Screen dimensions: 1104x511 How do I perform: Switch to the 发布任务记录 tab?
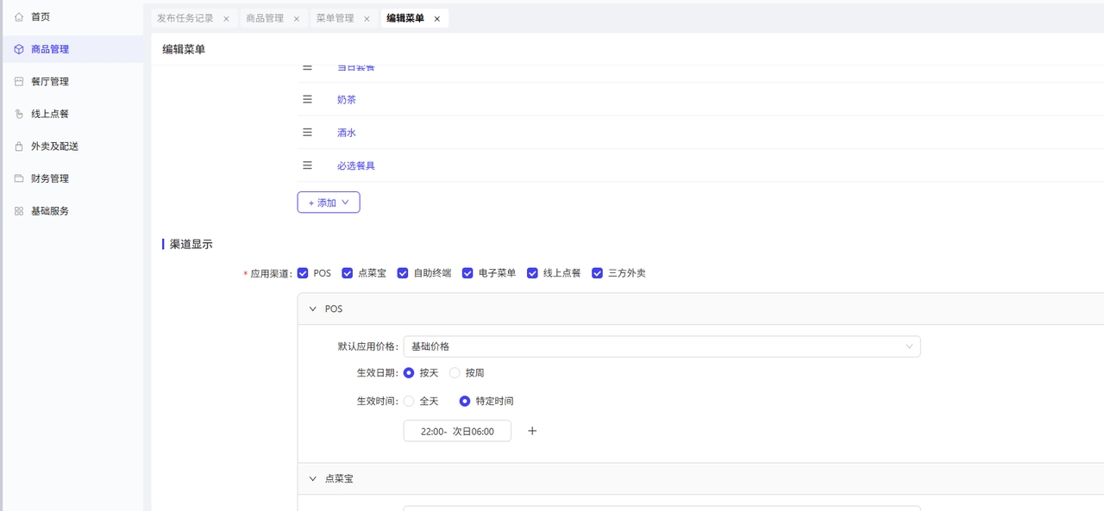185,18
